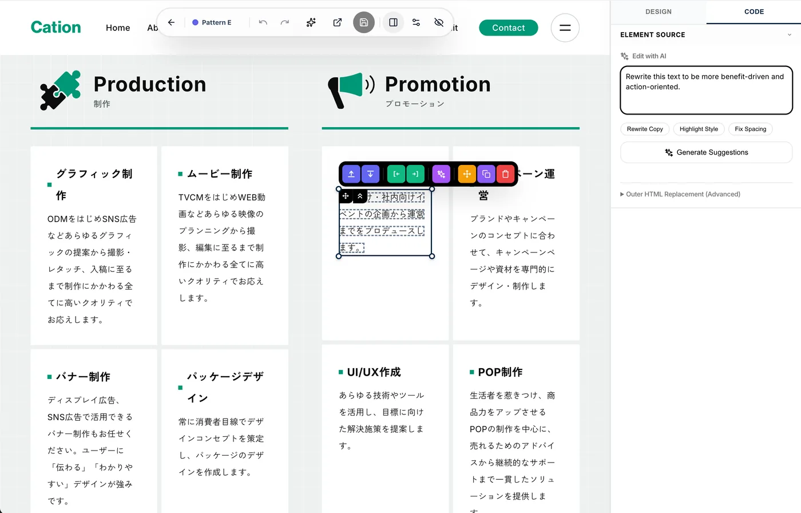801x513 pixels.
Task: Click the green insert-after bracket icon
Action: tap(415, 174)
